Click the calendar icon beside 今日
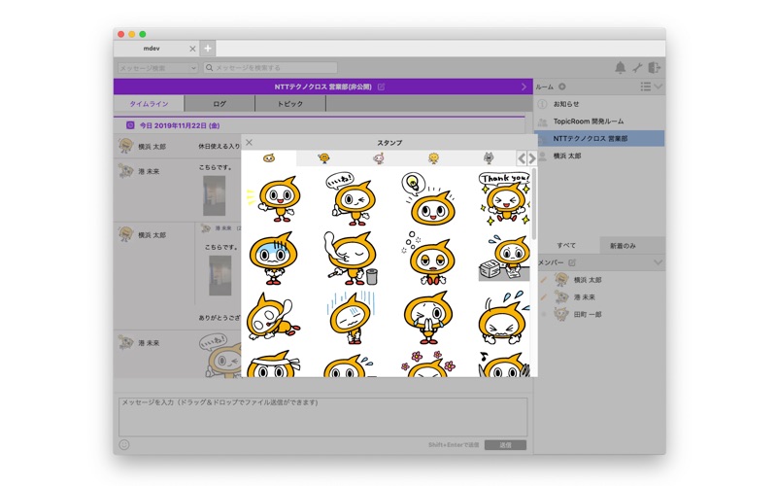 (x=130, y=125)
